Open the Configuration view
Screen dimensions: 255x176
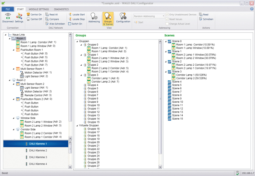(x=123, y=18)
